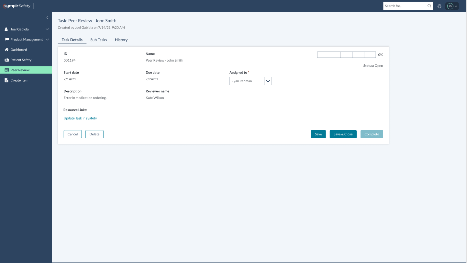Screen dimensions: 467x263
Task: Click the sympir Safety logo
Action: tap(17, 6)
